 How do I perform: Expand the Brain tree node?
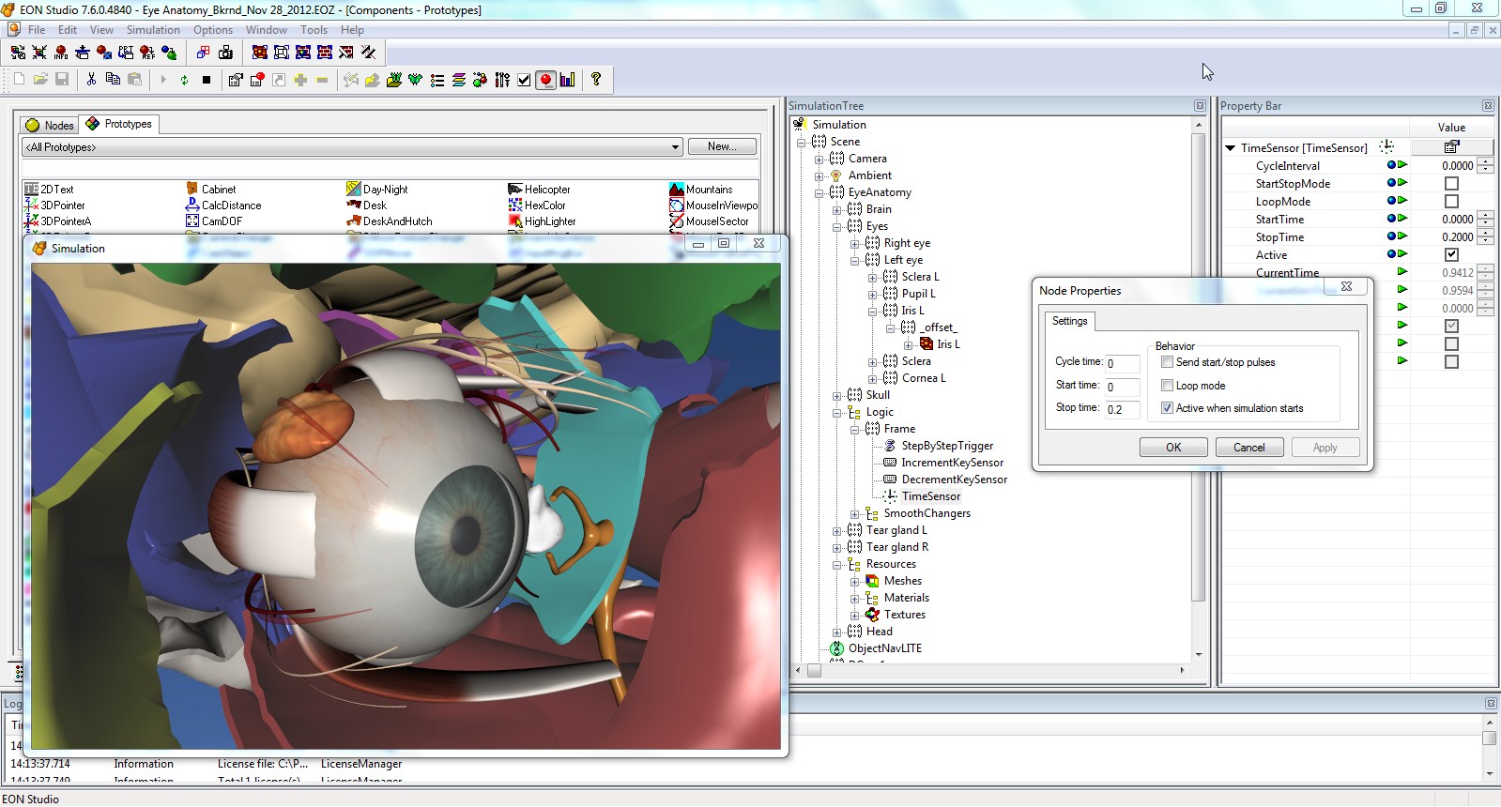[836, 209]
